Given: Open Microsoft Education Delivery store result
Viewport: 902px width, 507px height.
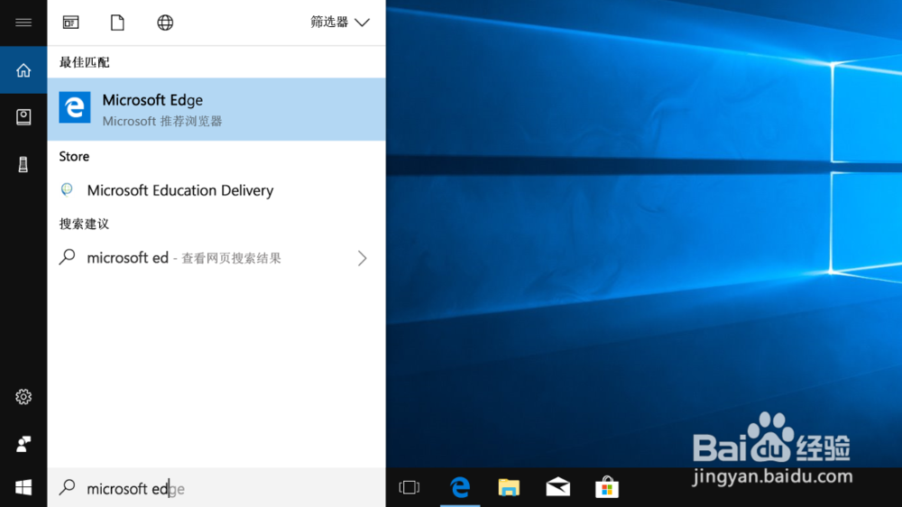Looking at the screenshot, I should (x=216, y=190).
